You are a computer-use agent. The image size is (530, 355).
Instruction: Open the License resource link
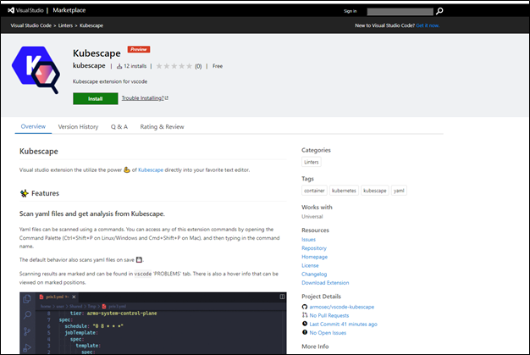(x=310, y=265)
